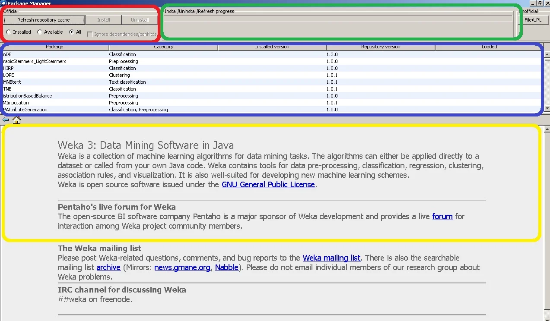This screenshot has height=321, width=550.
Task: Open the Pentaho forum link
Action: pos(442,217)
